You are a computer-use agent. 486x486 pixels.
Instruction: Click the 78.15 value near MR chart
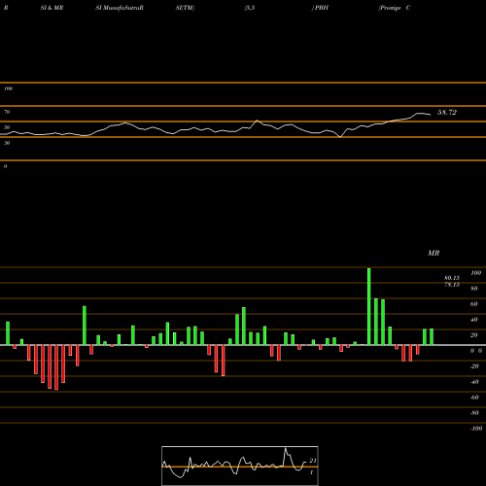tap(452, 285)
